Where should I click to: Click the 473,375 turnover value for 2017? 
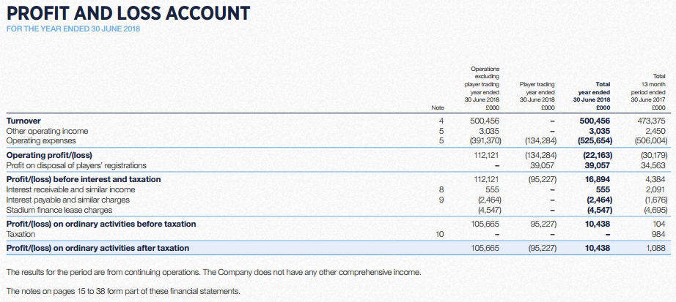click(651, 121)
